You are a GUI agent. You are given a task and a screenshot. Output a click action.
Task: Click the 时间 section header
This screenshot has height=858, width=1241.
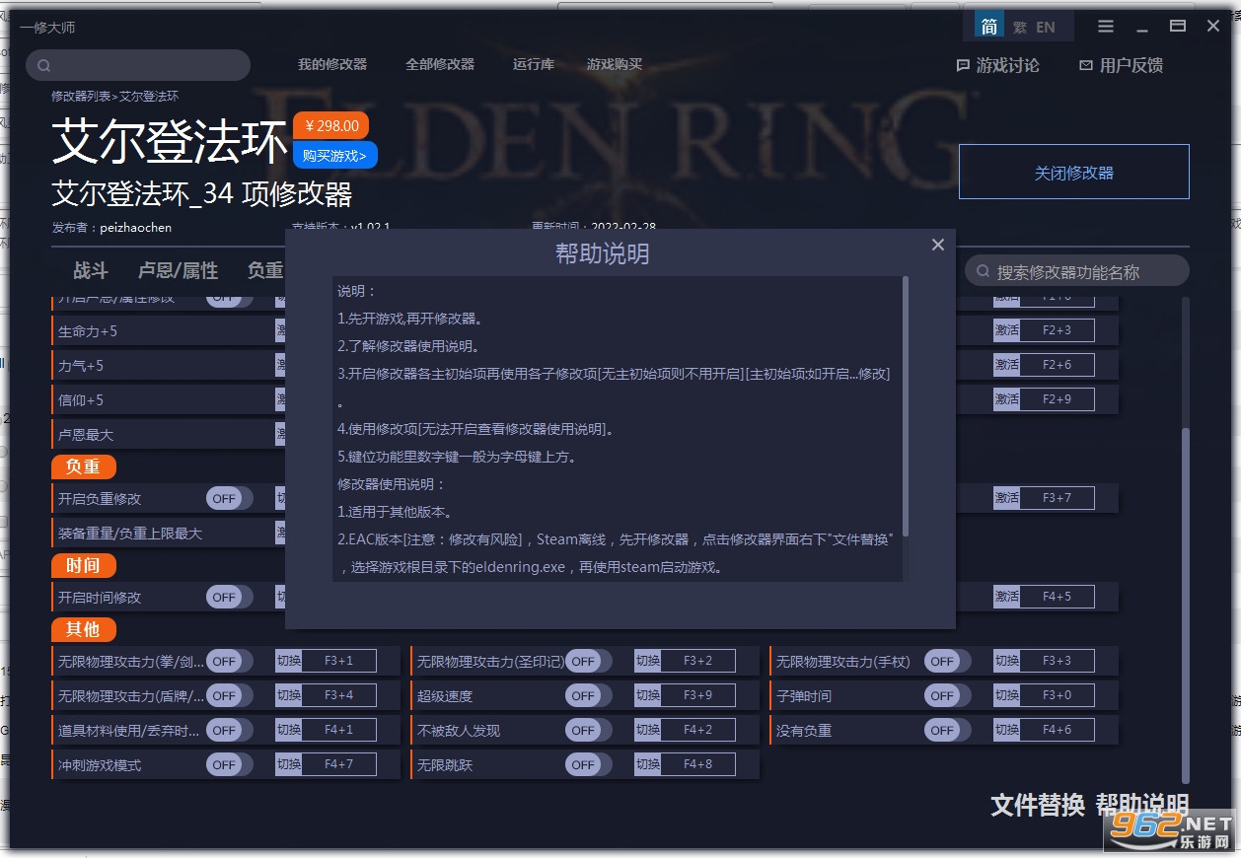[83, 565]
